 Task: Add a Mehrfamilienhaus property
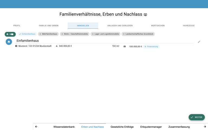(x=48, y=34)
